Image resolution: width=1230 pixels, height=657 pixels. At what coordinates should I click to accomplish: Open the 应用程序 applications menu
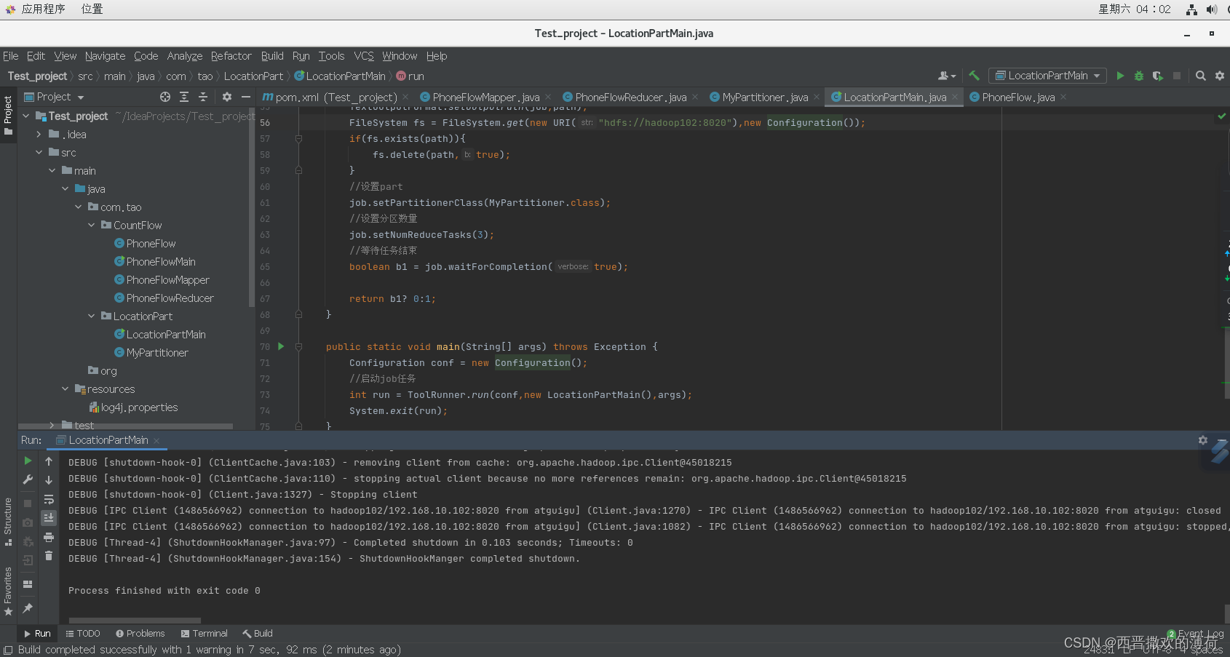[43, 9]
